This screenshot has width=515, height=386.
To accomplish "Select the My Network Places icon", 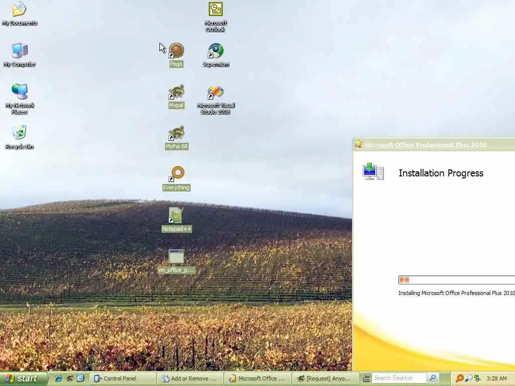I will tap(20, 99).
